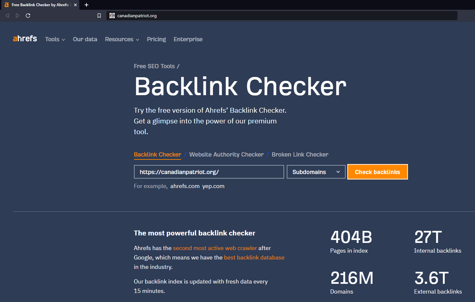Expand the Tools menu
The width and height of the screenshot is (475, 302).
[x=55, y=39]
